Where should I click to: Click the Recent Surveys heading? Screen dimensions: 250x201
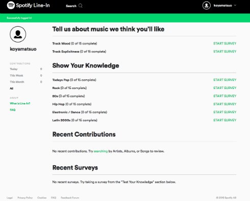75,168
